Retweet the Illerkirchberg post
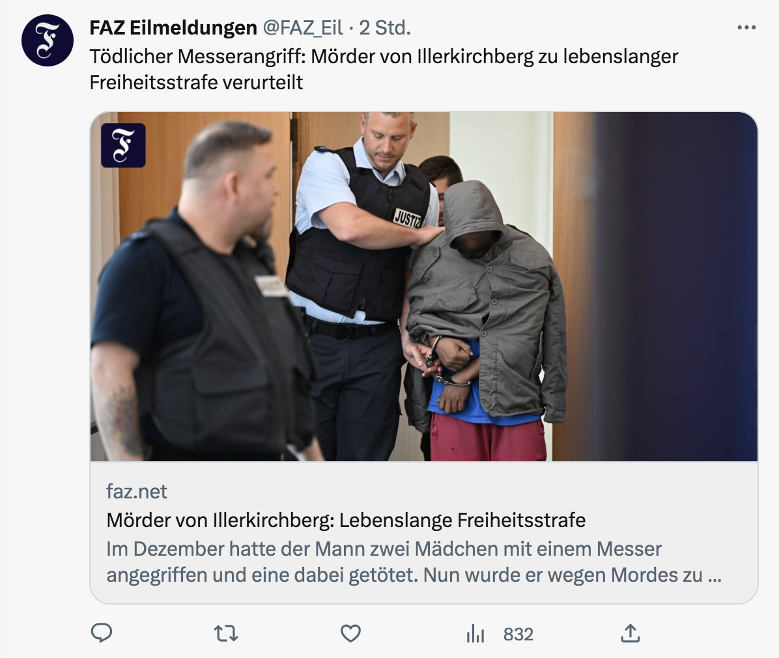 point(226,634)
